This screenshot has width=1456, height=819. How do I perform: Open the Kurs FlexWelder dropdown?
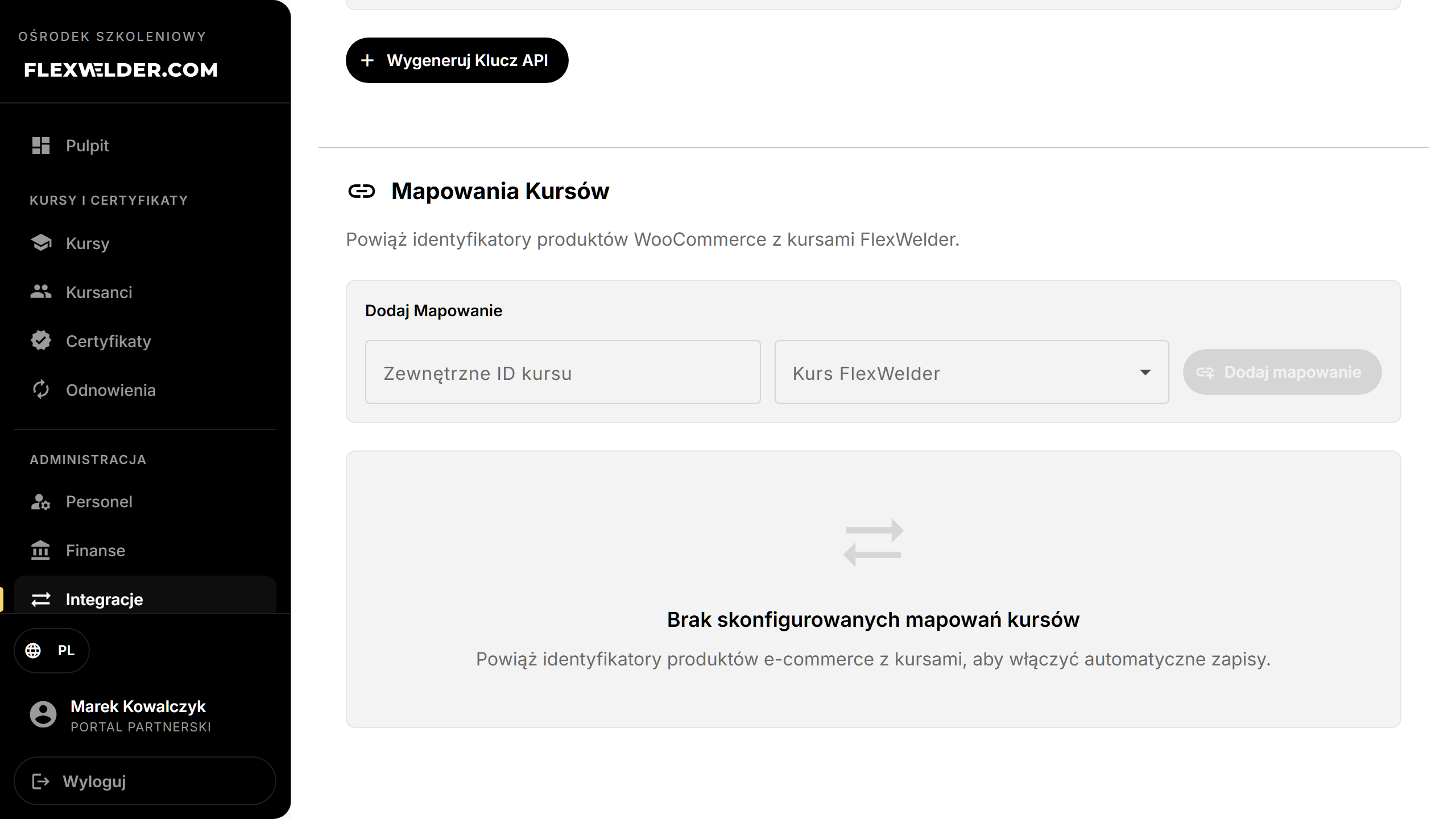[971, 373]
